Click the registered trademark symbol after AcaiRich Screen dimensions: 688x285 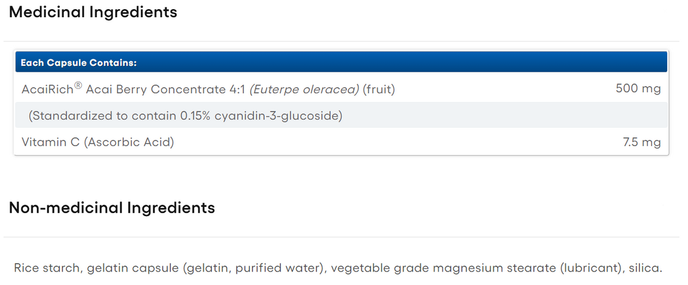tap(78, 87)
